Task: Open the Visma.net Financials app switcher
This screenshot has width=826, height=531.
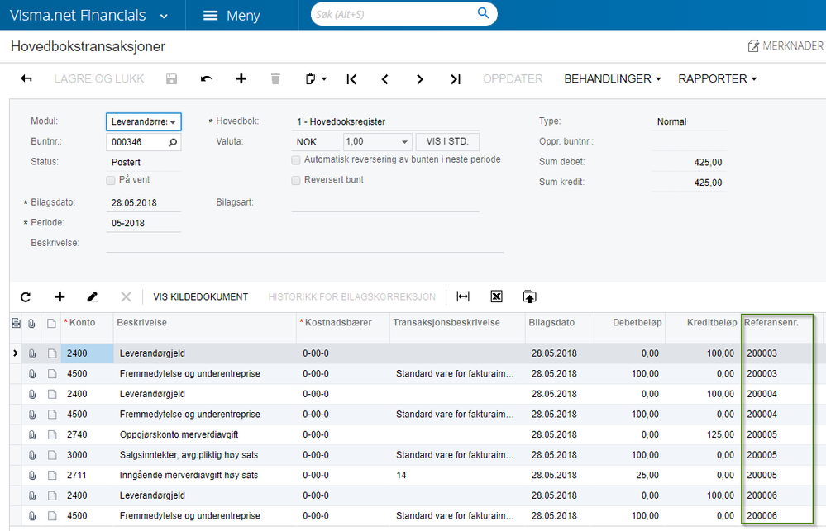Action: (x=88, y=15)
